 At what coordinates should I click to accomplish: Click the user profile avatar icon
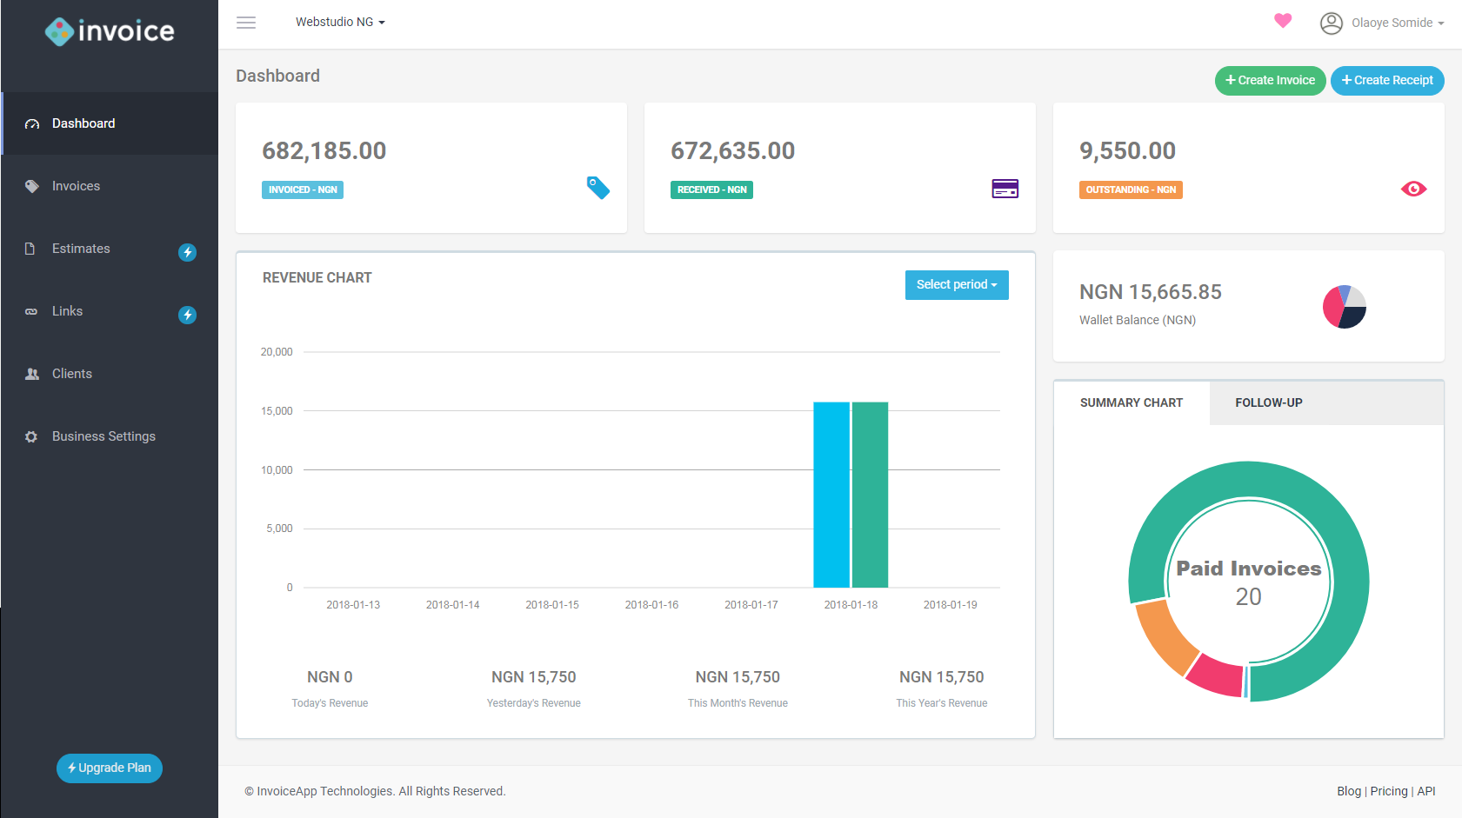point(1331,23)
